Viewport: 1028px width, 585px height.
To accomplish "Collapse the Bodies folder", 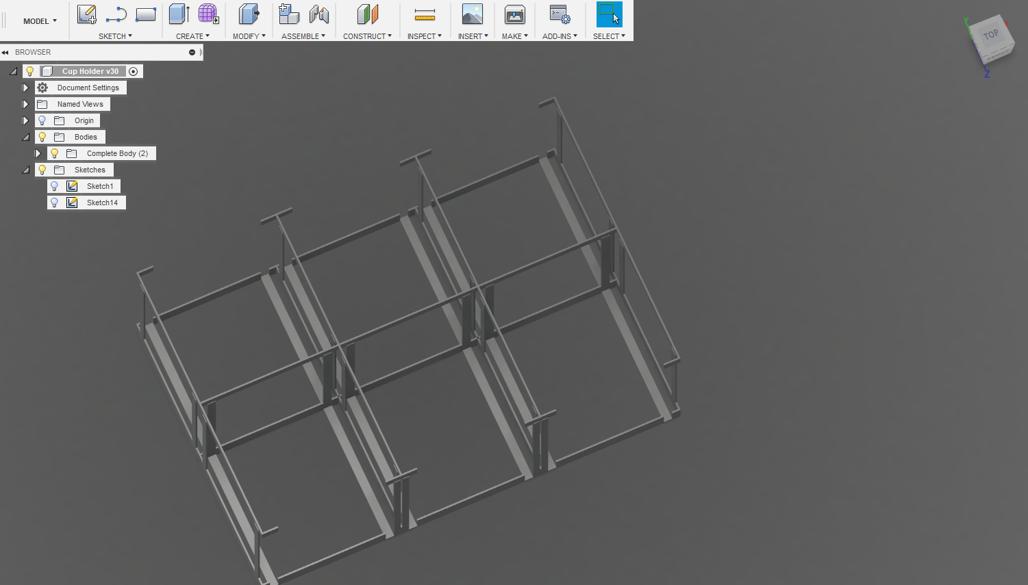I will click(x=25, y=137).
